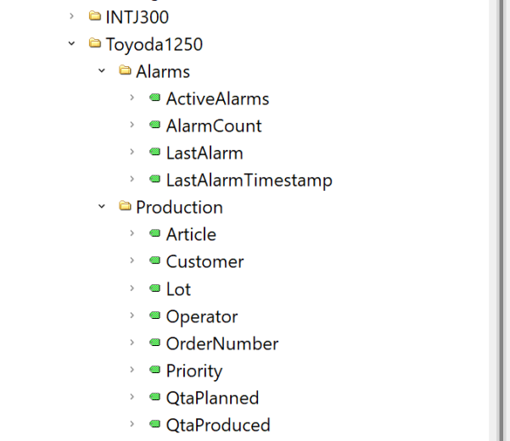Click the green tag icon beside AlarmCount
Image resolution: width=510 pixels, height=441 pixels.
click(x=154, y=126)
